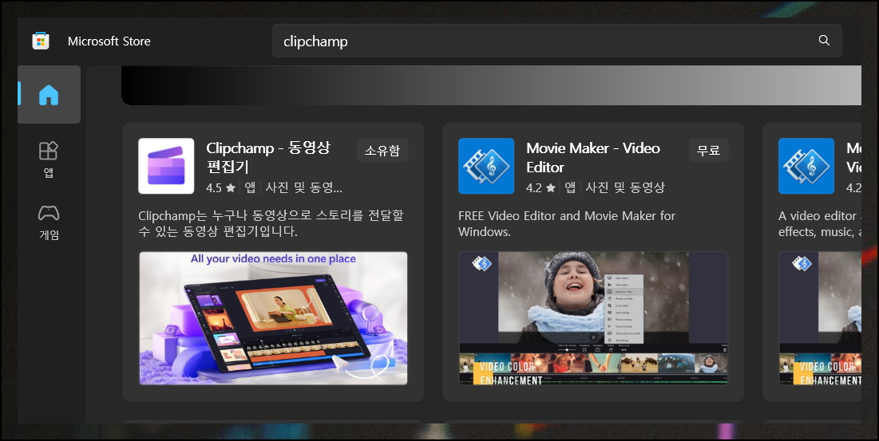Click the large banner above the results
The height and width of the screenshot is (441, 879).
coord(491,85)
